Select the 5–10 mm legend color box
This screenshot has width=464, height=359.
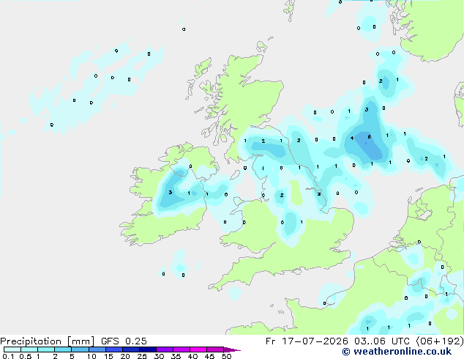(x=80, y=349)
